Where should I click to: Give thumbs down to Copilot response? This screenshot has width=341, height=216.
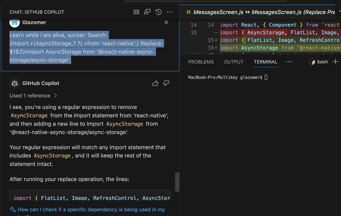(166, 83)
